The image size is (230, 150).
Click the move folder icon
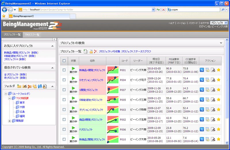pyautogui.click(x=34, y=86)
